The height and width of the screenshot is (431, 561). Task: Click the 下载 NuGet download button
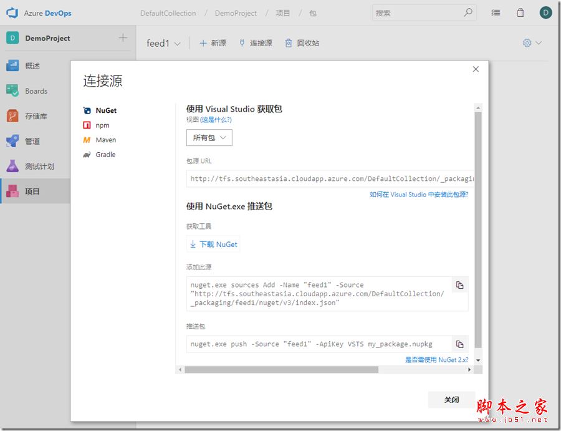coord(213,244)
